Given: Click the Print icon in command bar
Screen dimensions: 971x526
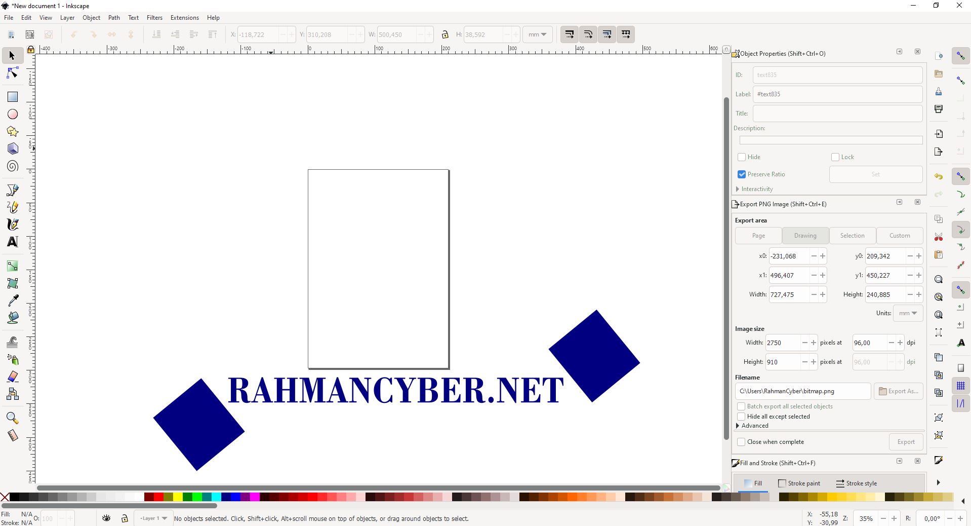Looking at the screenshot, I should 939,109.
